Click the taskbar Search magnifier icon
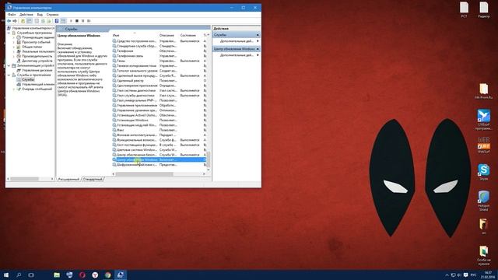This screenshot has width=498, height=280. (19, 275)
